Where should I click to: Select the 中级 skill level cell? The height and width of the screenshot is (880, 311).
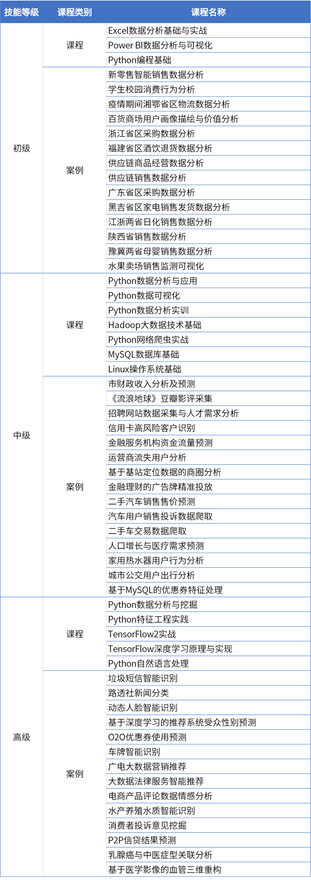(x=21, y=435)
